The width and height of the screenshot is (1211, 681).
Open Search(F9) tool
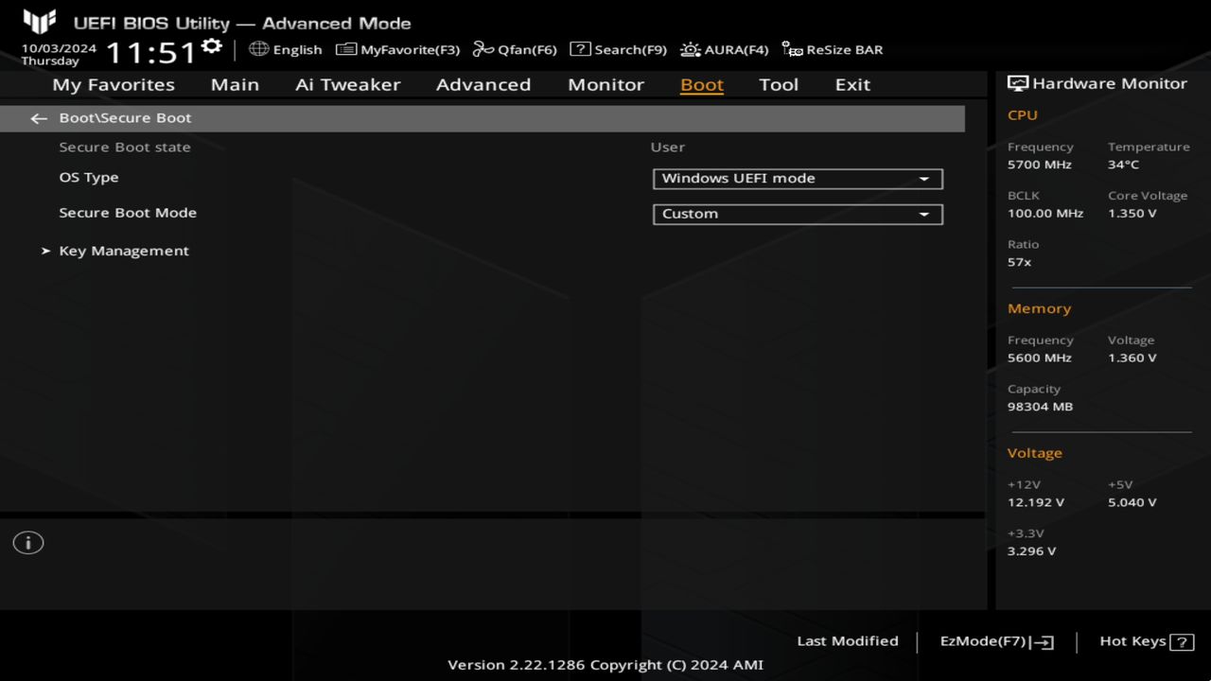point(618,49)
